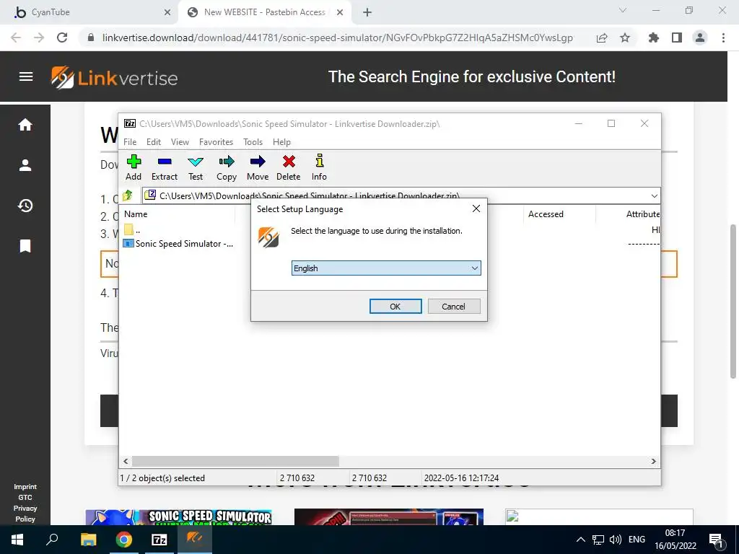The height and width of the screenshot is (554, 739).
Task: Open Chrome three-dot menu
Action: [x=723, y=38]
